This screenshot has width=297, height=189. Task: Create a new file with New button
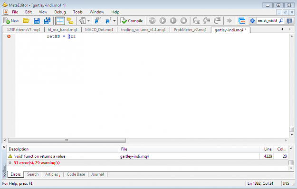[x=11, y=21]
